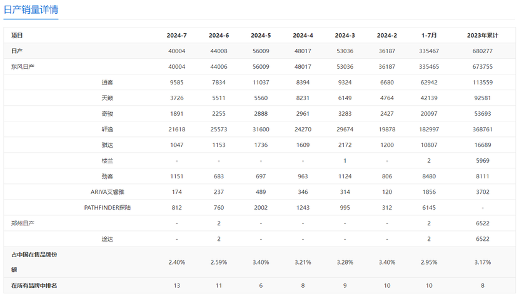The image size is (519, 296).
Task: Select the 轩逸 model name
Action: tap(108, 129)
